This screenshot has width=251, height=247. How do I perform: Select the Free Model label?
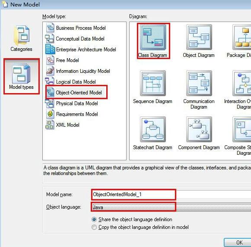(x=67, y=60)
